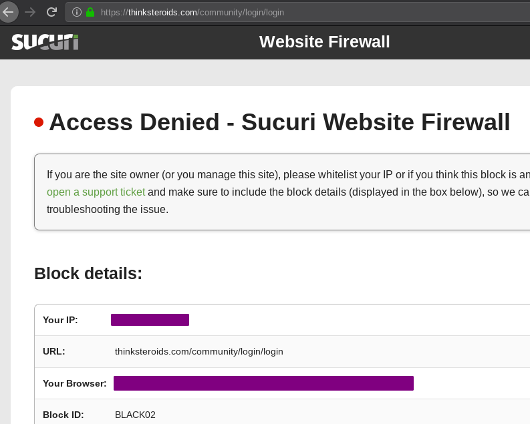Click the browser back arrow button
This screenshot has height=424, width=530.
click(x=8, y=12)
